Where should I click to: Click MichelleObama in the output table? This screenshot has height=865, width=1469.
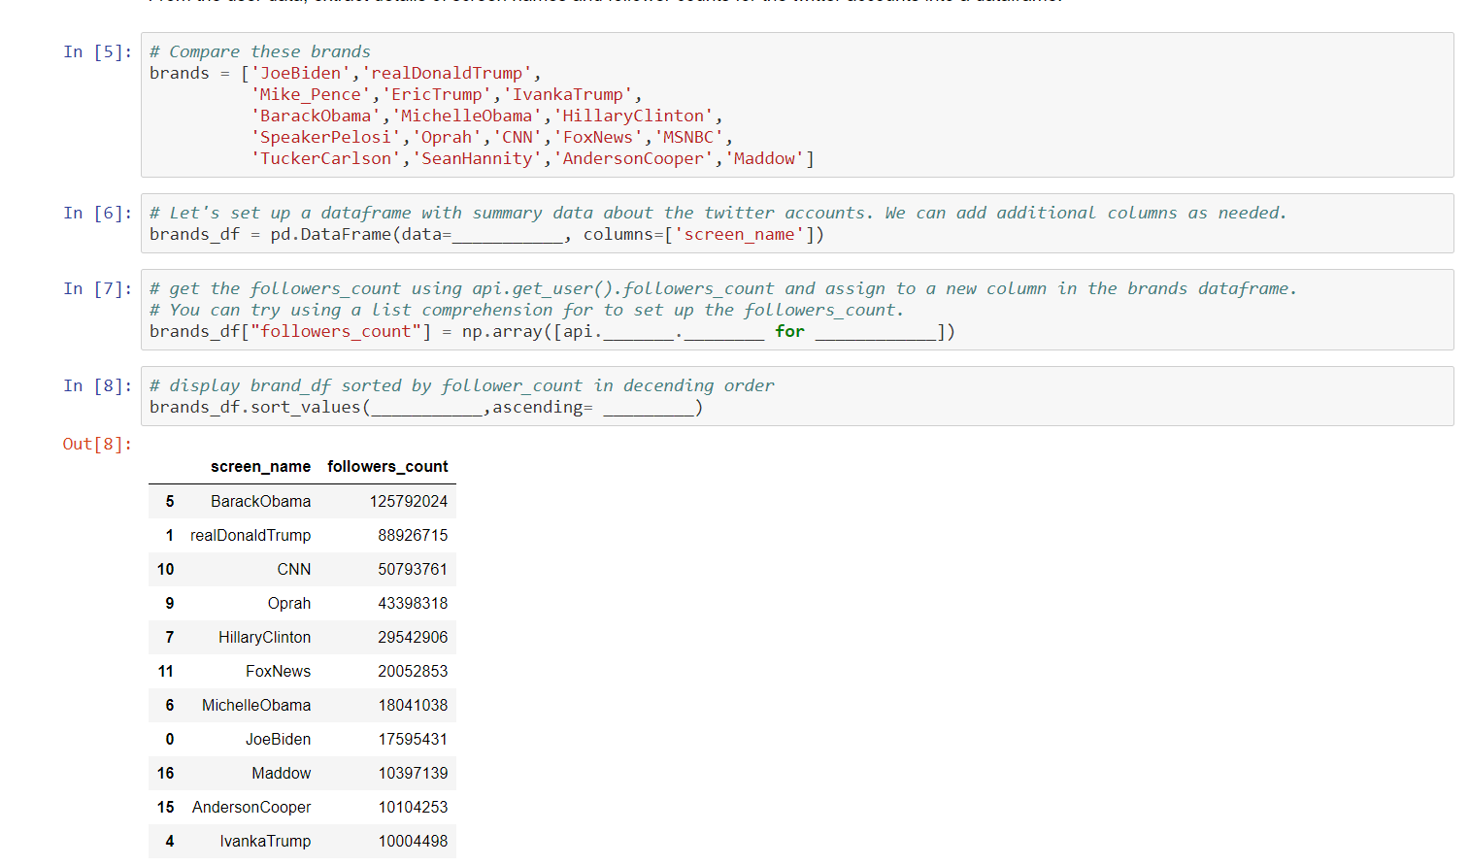256,706
